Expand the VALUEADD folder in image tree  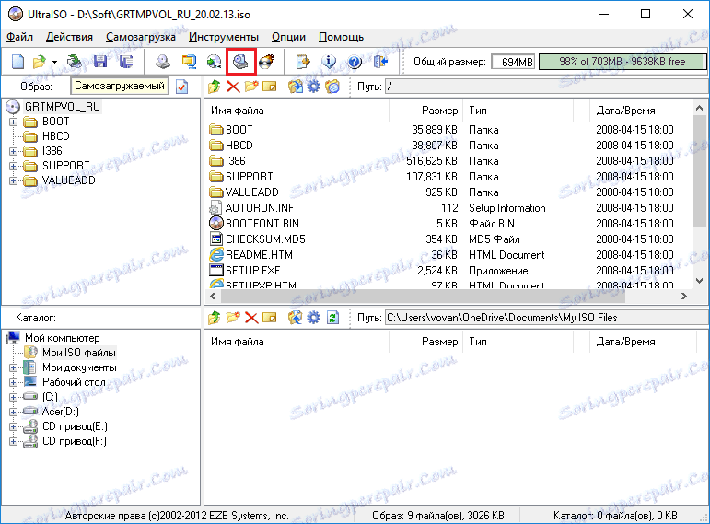pos(13,180)
